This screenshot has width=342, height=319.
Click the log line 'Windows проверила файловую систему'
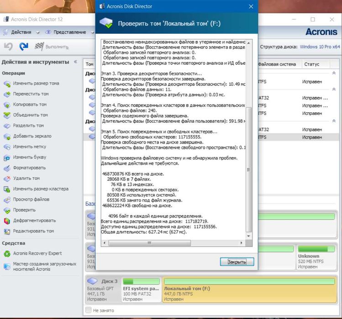click(x=169, y=158)
